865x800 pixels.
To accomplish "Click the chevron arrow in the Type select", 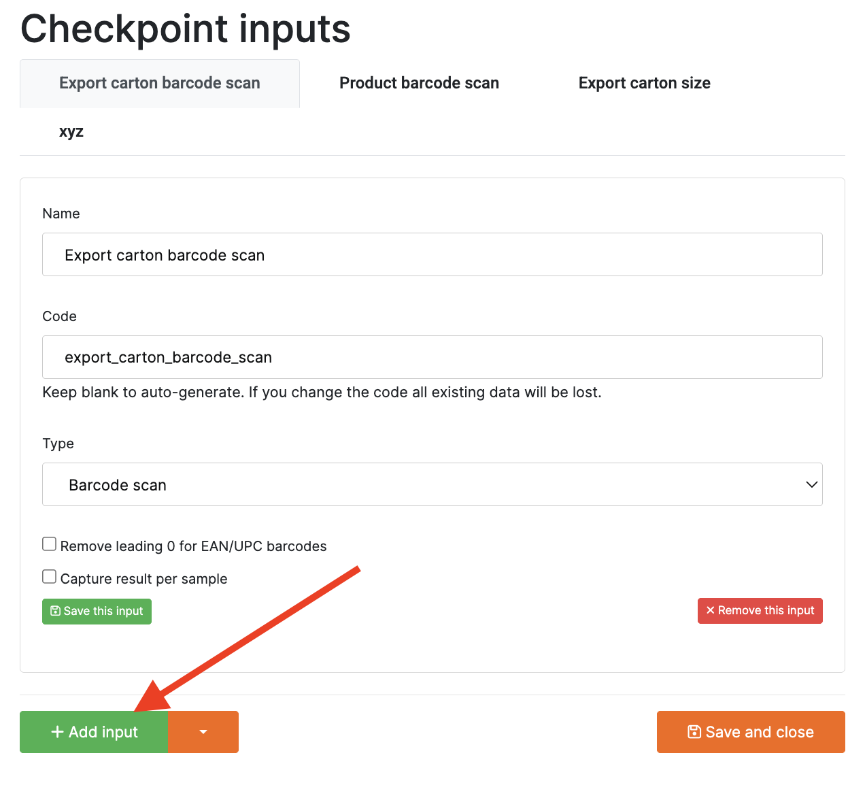I will pyautogui.click(x=811, y=484).
